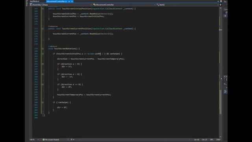Collapse the if (!canSwipe) block
The height and width of the screenshot is (142, 252).
(43, 102)
